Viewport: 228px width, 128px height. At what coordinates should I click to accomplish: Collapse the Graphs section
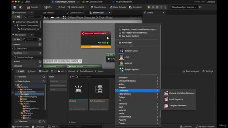[13, 44]
